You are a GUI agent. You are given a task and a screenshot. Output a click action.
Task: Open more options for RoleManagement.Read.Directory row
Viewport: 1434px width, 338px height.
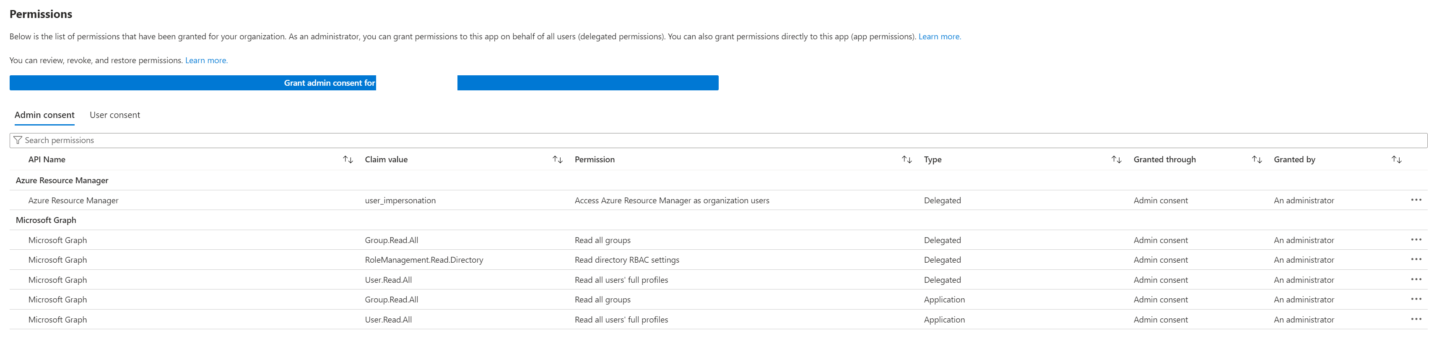click(1416, 260)
